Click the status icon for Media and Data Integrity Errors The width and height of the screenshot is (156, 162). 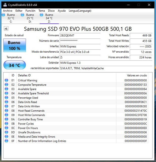[6, 137]
